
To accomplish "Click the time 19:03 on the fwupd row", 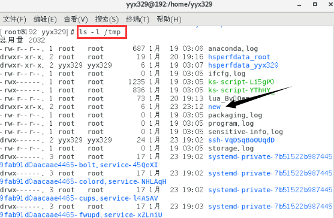I will (193, 206).
